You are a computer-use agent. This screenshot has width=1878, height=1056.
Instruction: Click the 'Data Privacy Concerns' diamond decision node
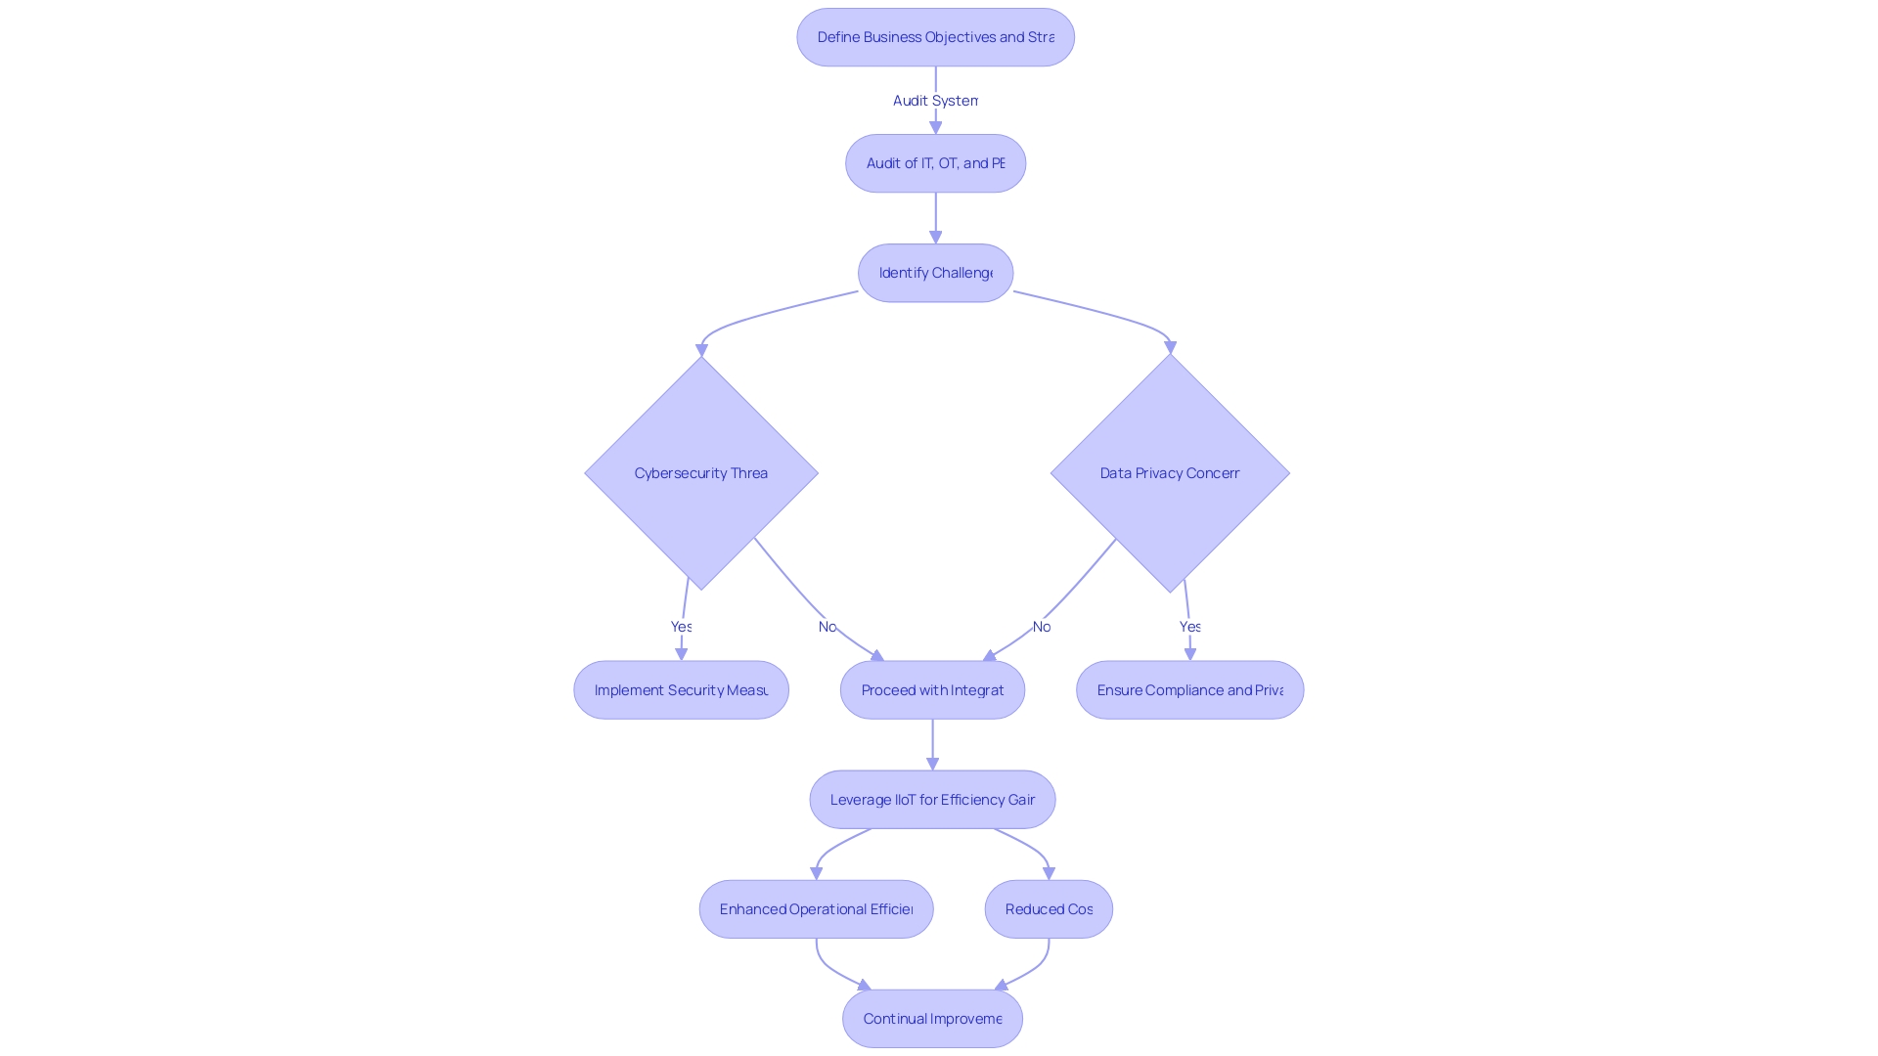[1171, 472]
